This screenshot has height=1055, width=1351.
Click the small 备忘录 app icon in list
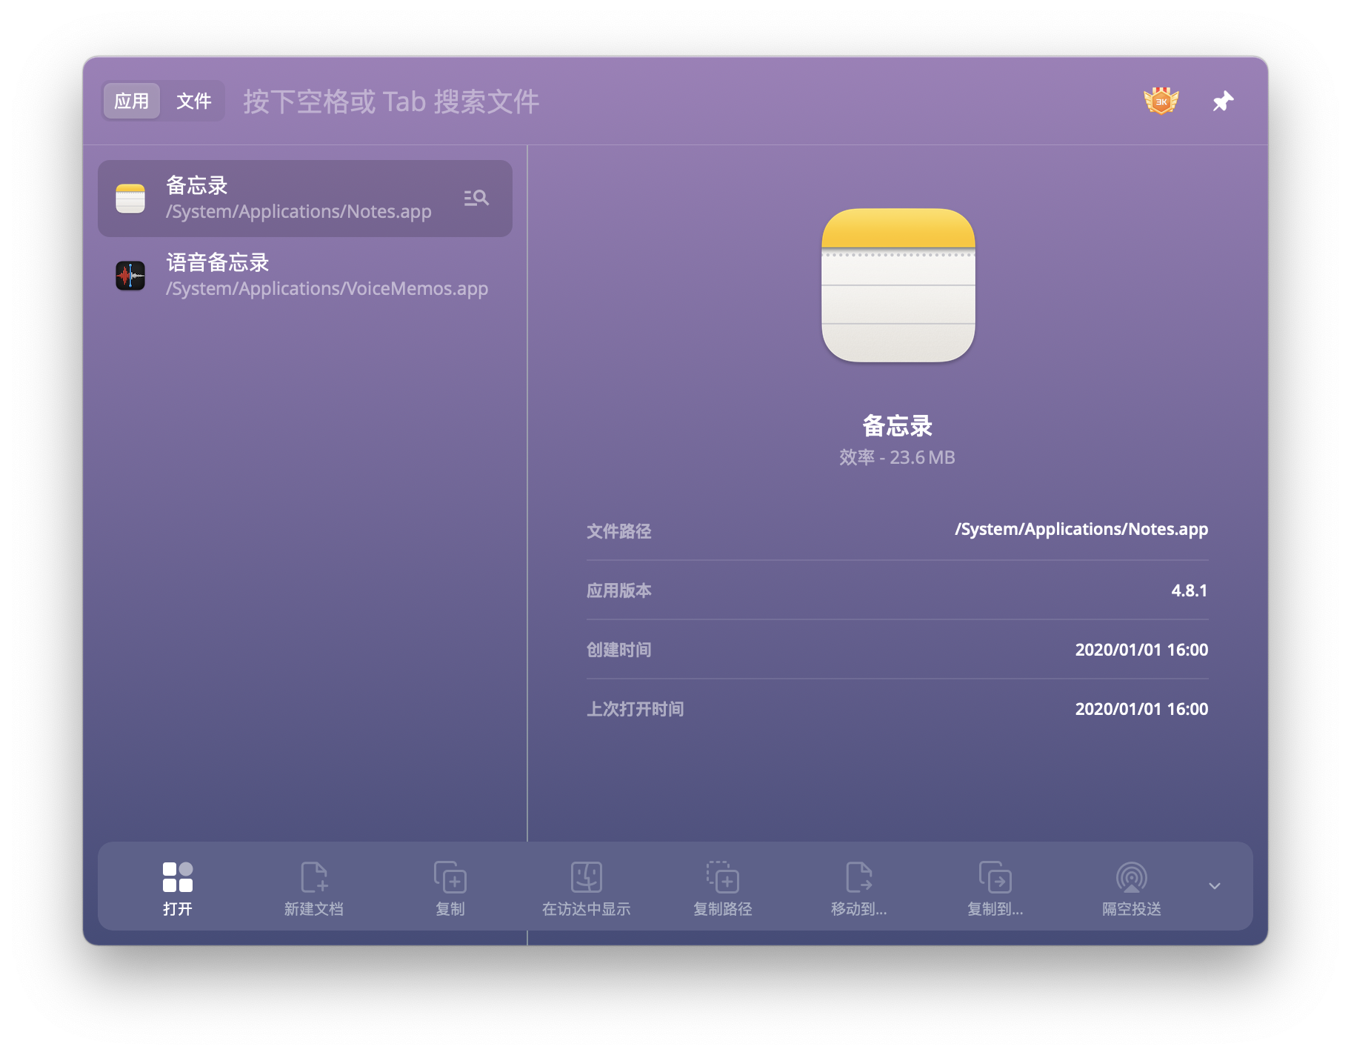tap(130, 199)
